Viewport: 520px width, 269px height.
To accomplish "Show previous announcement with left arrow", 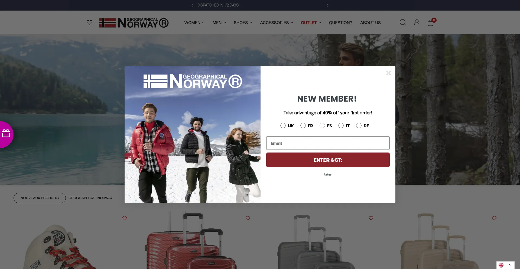I will click(192, 5).
